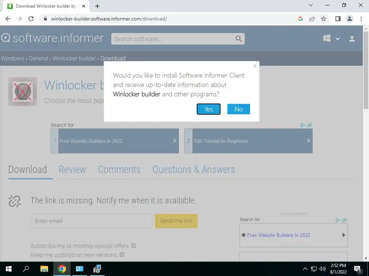Viewport: 369px width, 276px height.
Task: Click the network tray icon
Action: pyautogui.click(x=314, y=269)
